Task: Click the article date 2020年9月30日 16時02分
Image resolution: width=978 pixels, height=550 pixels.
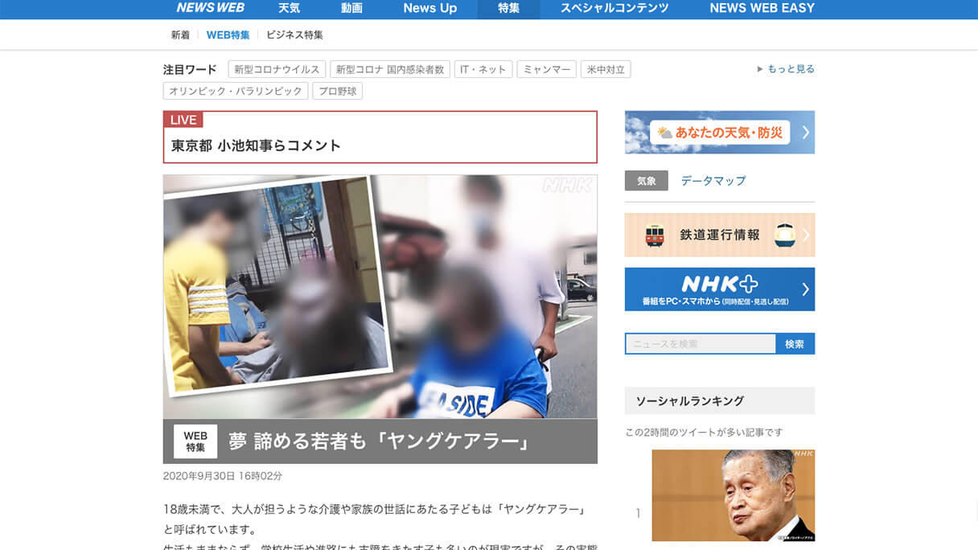Action: [x=223, y=476]
